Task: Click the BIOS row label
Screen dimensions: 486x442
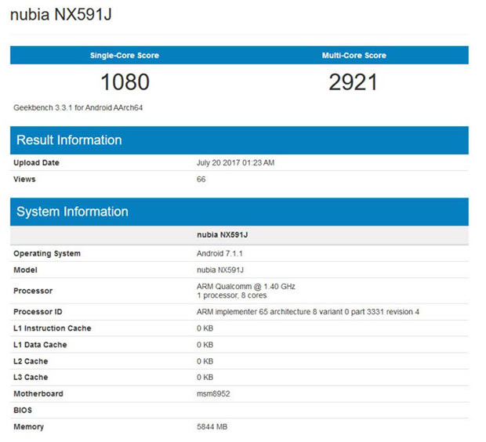Action: (23, 410)
